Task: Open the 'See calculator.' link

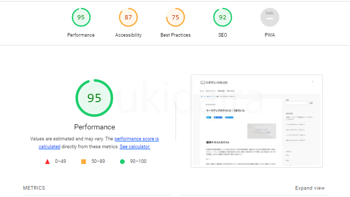Action: [x=135, y=147]
